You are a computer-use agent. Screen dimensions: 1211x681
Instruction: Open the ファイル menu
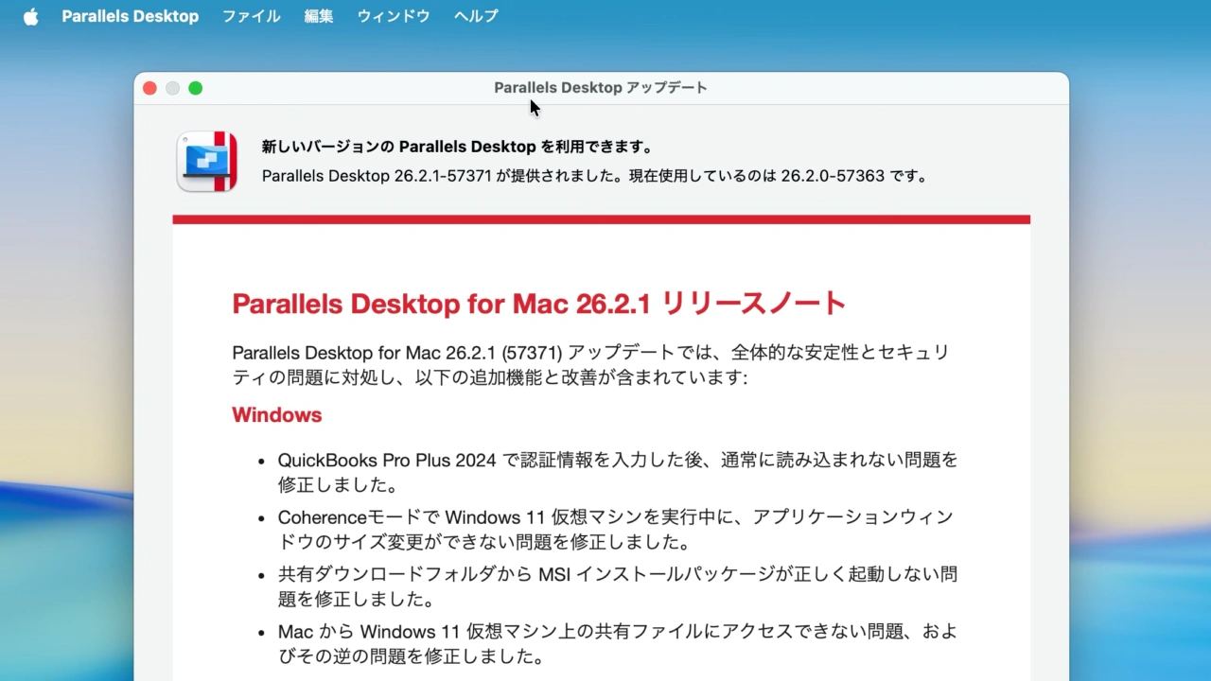pyautogui.click(x=251, y=15)
